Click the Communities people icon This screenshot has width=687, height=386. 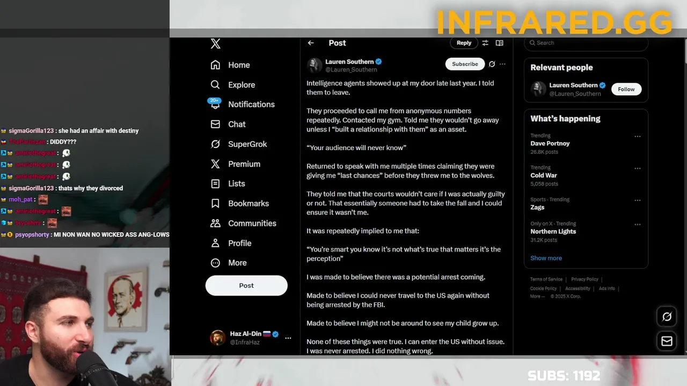point(215,223)
